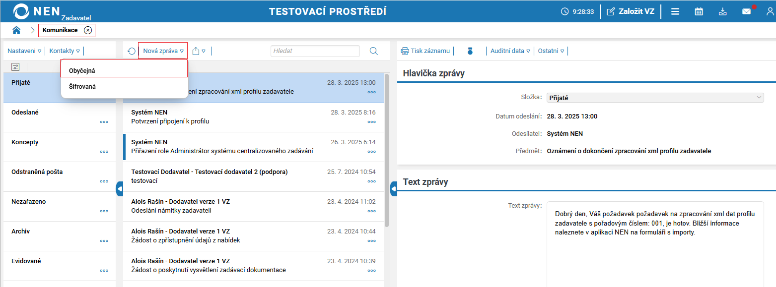Click the NEN logo in top-left corner

tap(22, 10)
